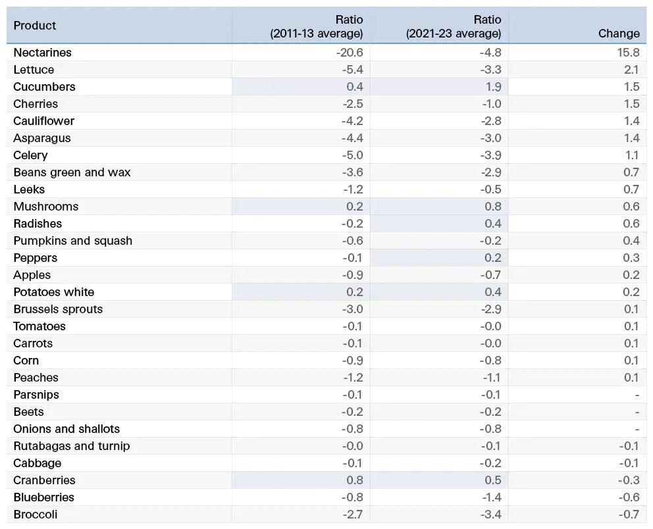Click the Pumpkins and squash label

point(73,241)
